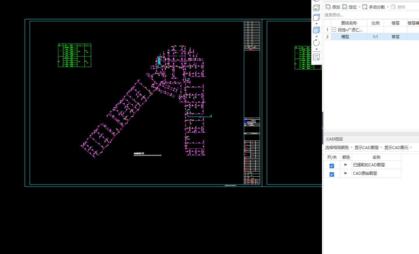This screenshot has height=254, width=419.
Task: Select the CAD原始图层 layer name
Action: click(x=365, y=173)
